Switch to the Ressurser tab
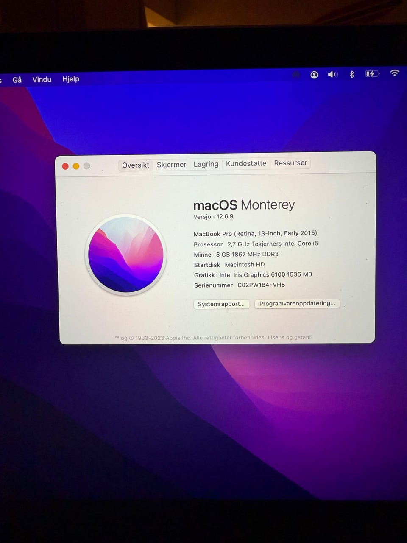Viewport: 407px width, 543px height. point(290,163)
